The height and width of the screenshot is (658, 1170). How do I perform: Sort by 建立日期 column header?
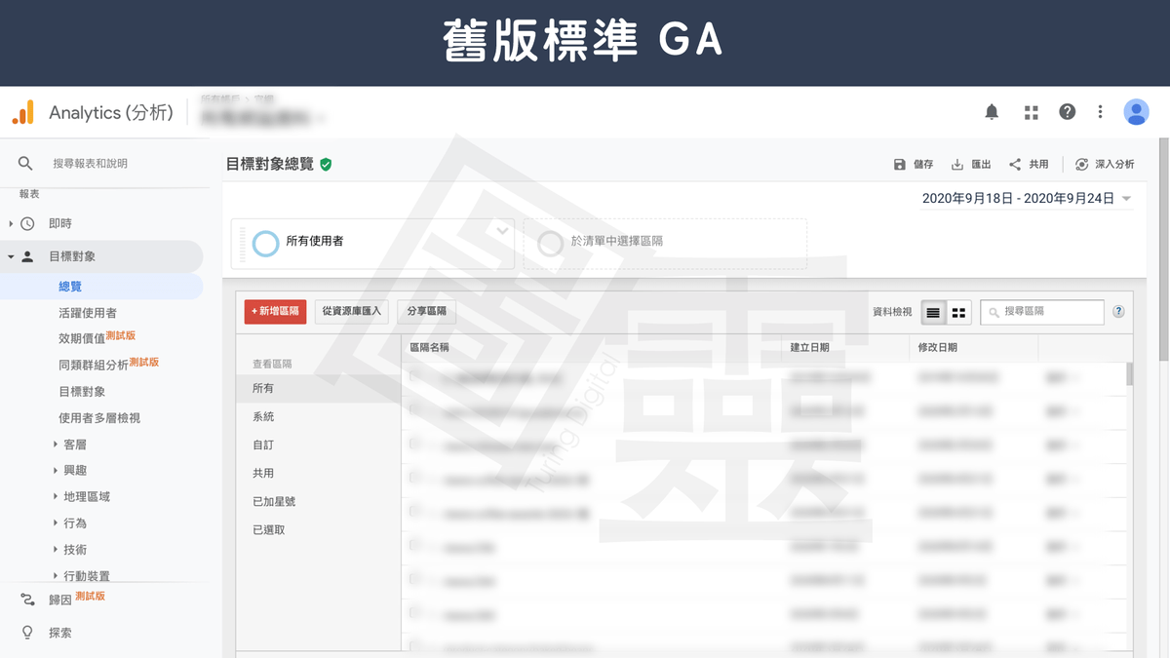(x=810, y=347)
